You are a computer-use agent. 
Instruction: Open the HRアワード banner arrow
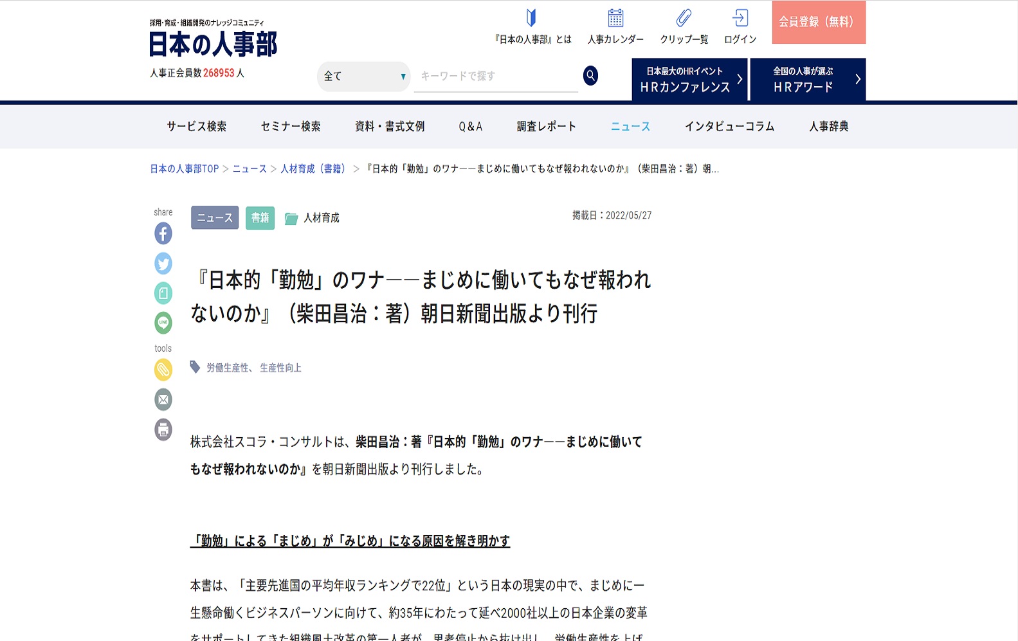point(857,80)
